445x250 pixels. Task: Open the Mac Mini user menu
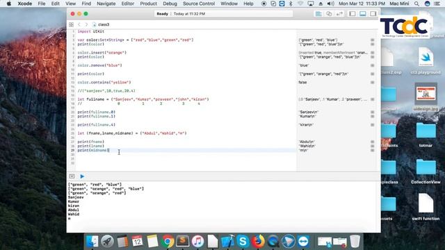399,3
